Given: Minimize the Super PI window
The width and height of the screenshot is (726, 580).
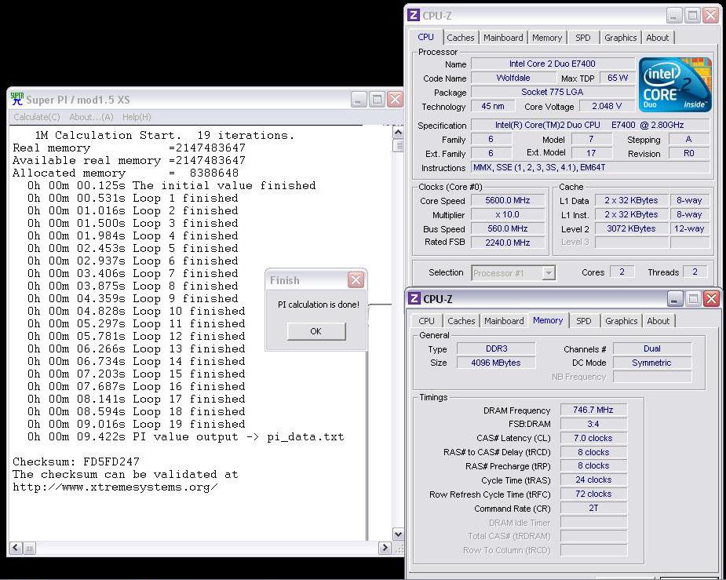Looking at the screenshot, I should point(359,99).
